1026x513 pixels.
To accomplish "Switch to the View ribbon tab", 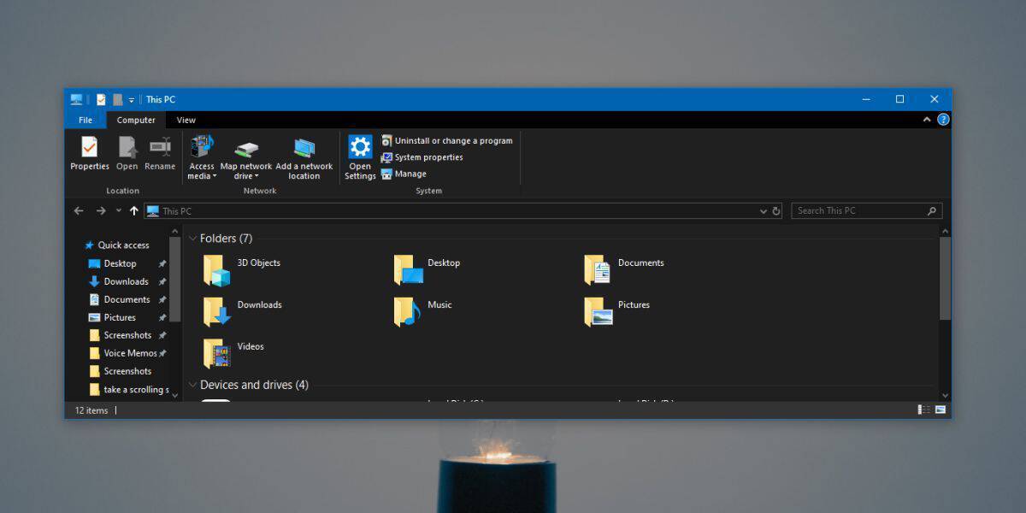I will (x=186, y=121).
